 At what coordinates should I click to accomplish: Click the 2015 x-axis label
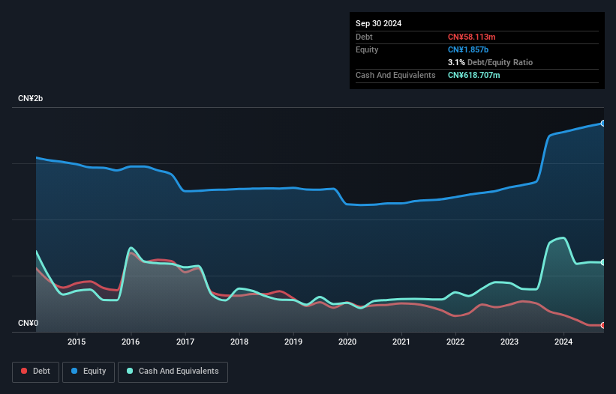click(x=77, y=342)
